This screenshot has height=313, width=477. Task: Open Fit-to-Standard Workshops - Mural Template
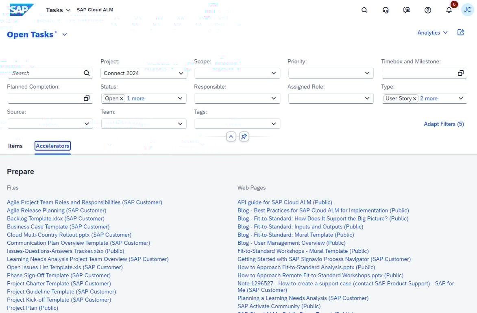pyautogui.click(x=303, y=251)
